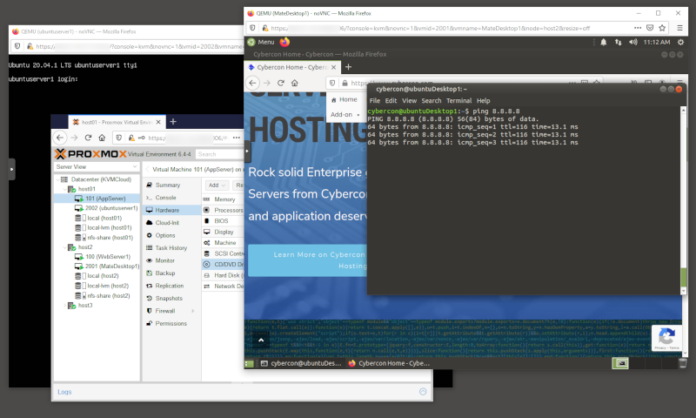This screenshot has height=418, width=696.
Task: Select the Memory hardware row
Action: pyautogui.click(x=224, y=199)
